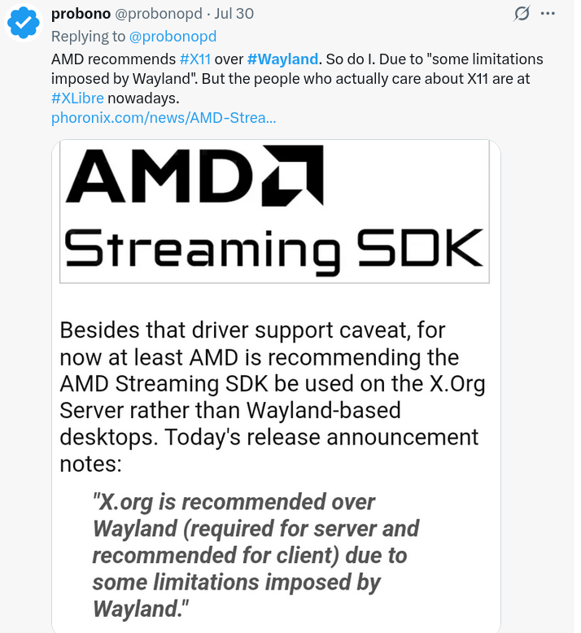Open the bold #Wayland hashtag
Screen dimensions: 581x633
(x=282, y=59)
